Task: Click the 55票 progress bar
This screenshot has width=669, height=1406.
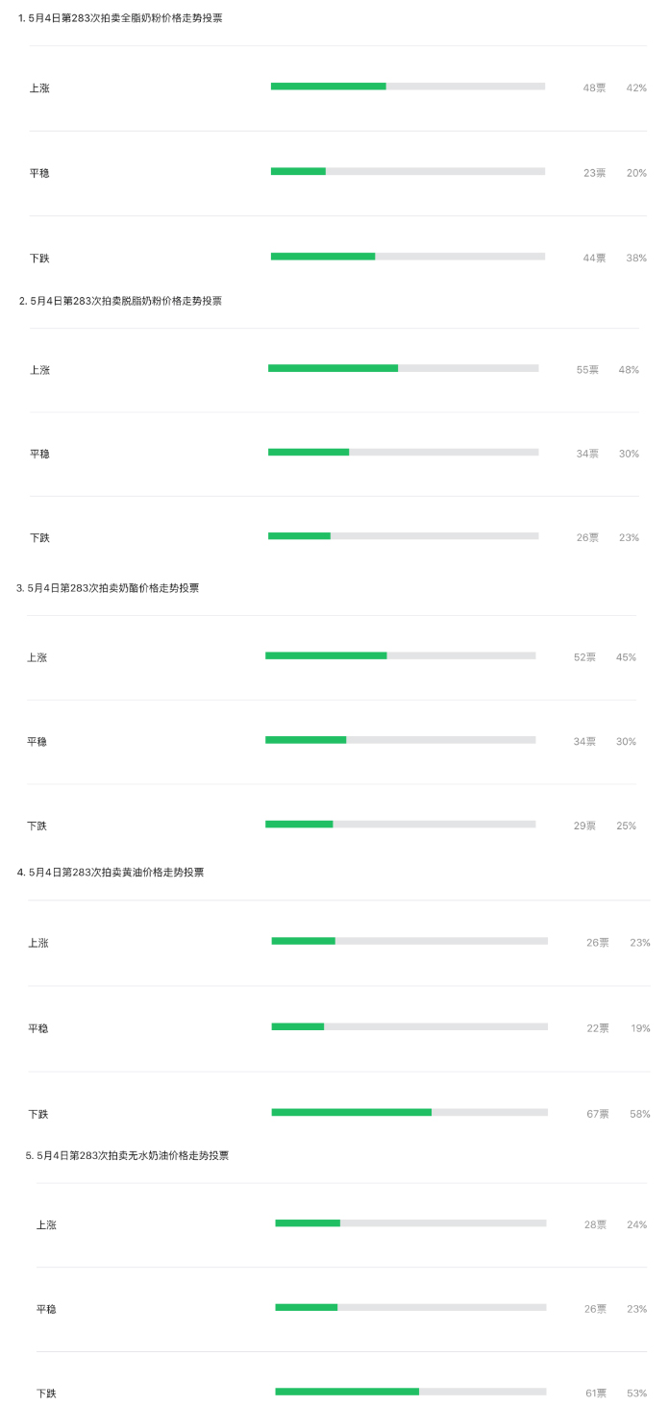Action: pyautogui.click(x=403, y=368)
